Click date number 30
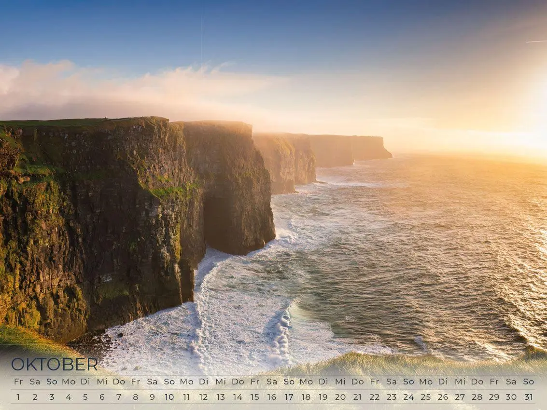The width and height of the screenshot is (547, 410). click(x=511, y=397)
